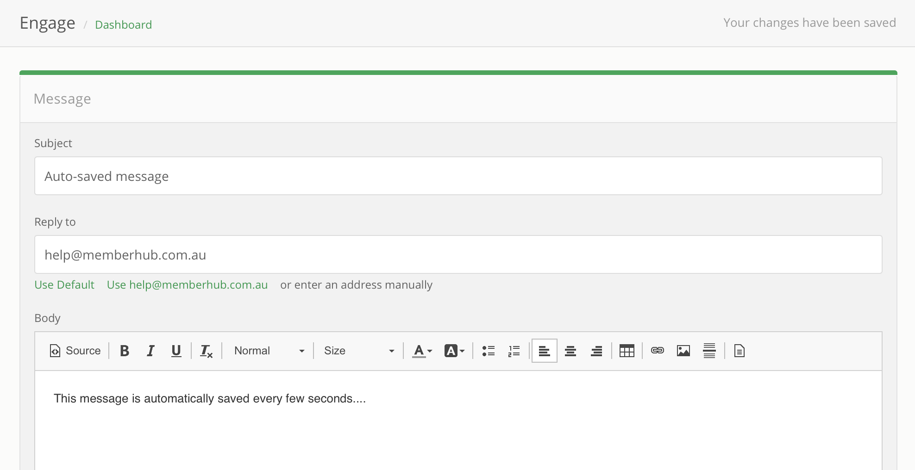Image resolution: width=915 pixels, height=470 pixels.
Task: Insert a bulleted list
Action: [x=489, y=351]
